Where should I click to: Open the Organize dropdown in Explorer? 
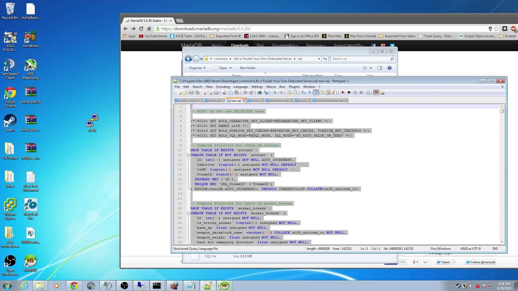coord(197,68)
